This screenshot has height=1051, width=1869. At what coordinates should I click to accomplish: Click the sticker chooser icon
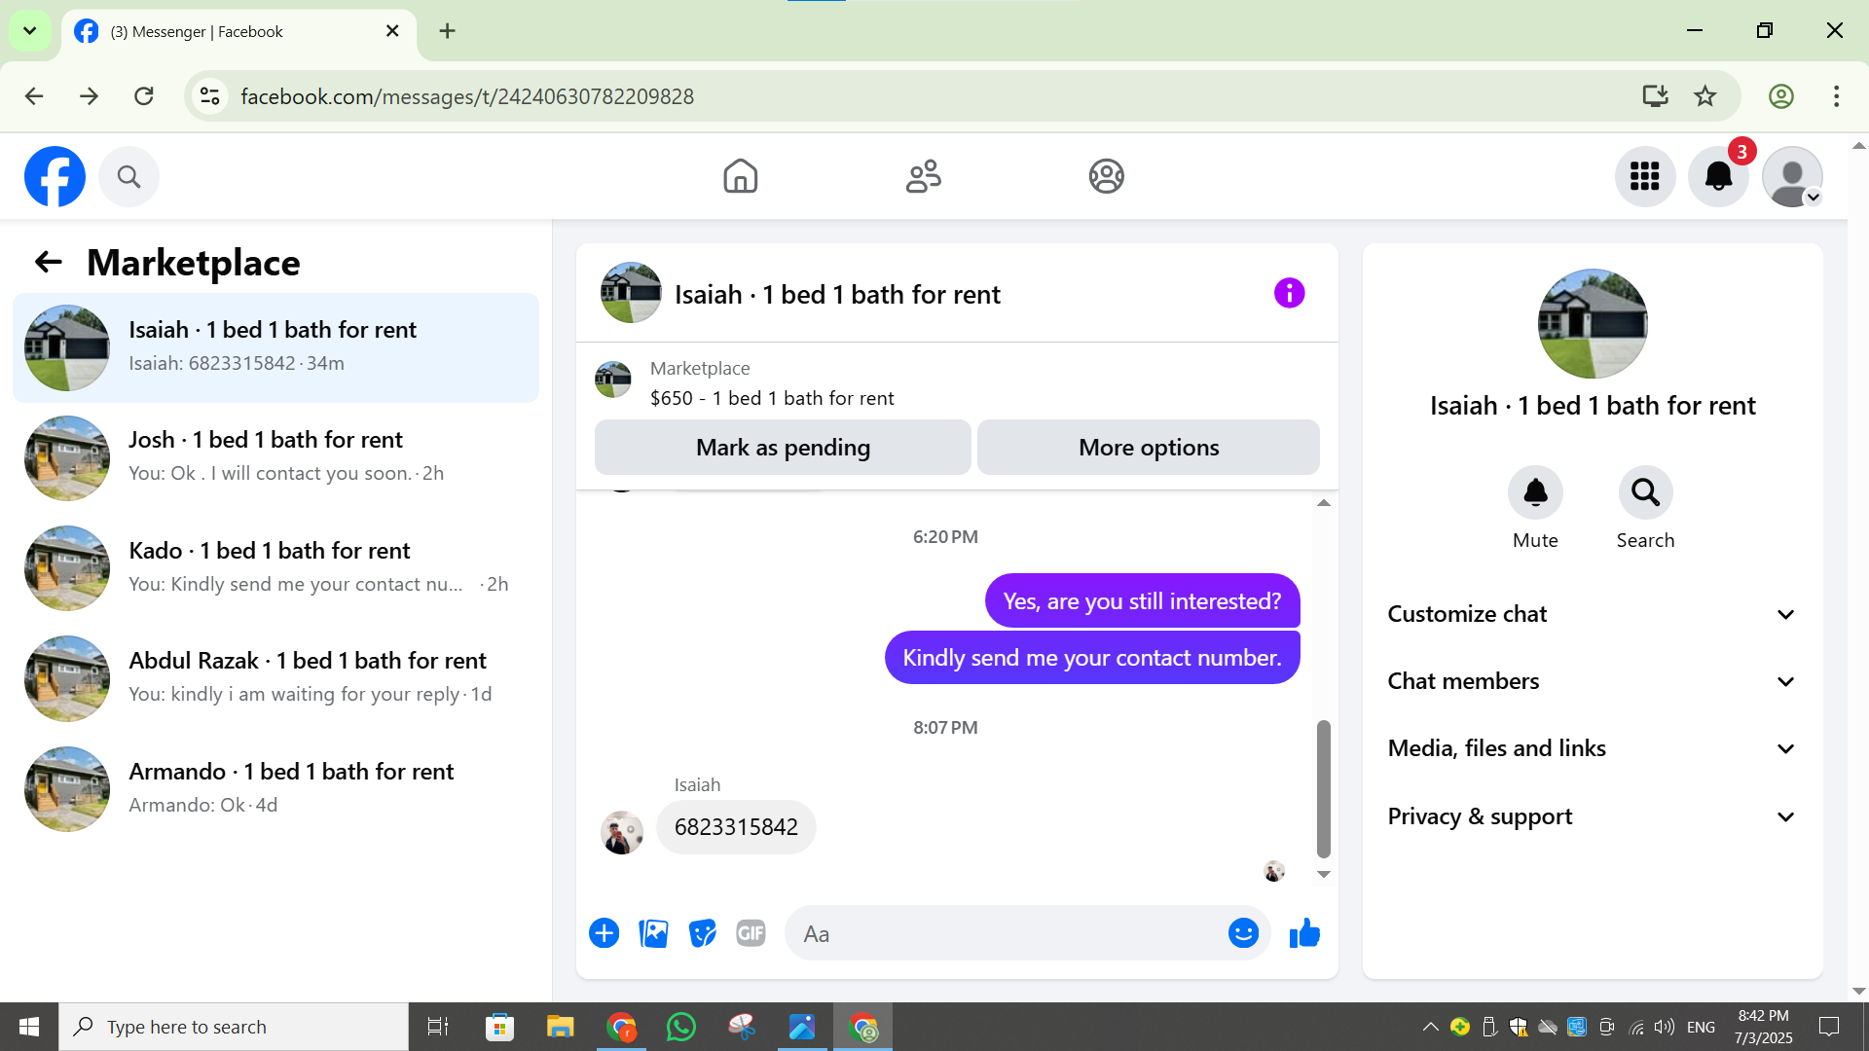[x=702, y=933]
